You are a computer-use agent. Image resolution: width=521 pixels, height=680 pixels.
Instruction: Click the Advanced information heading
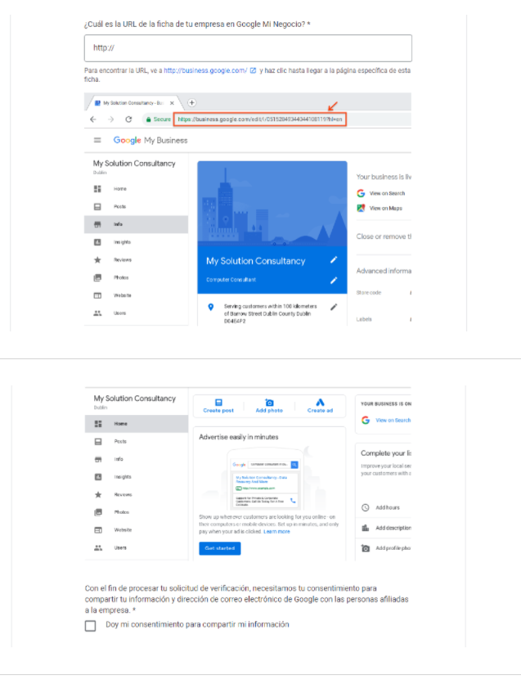(384, 271)
